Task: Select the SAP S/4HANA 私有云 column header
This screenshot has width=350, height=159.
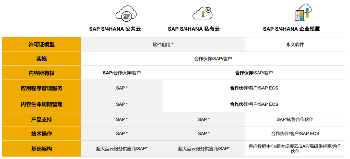Action: pyautogui.click(x=194, y=29)
